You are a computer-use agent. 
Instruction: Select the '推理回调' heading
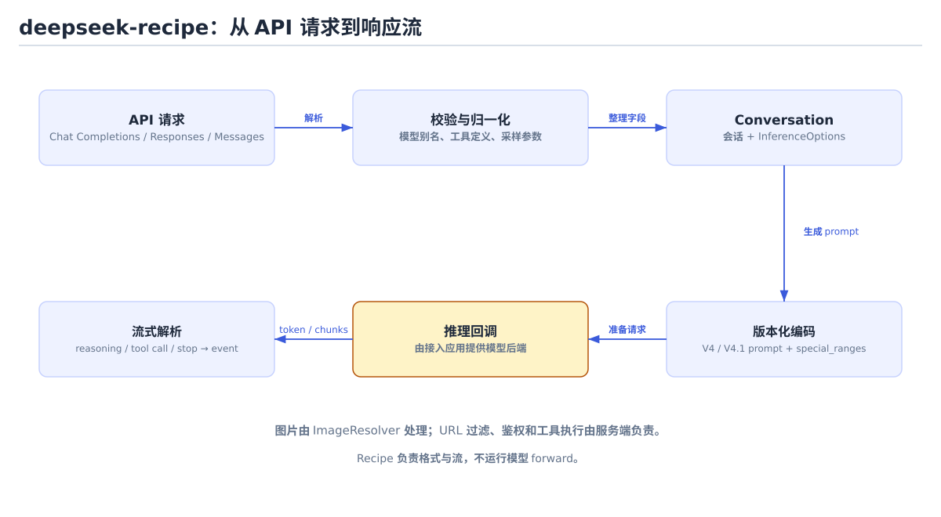click(470, 331)
